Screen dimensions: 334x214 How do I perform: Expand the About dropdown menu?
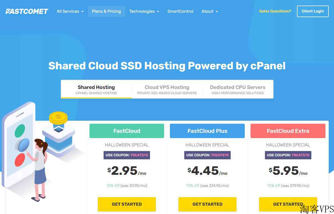[x=210, y=11]
